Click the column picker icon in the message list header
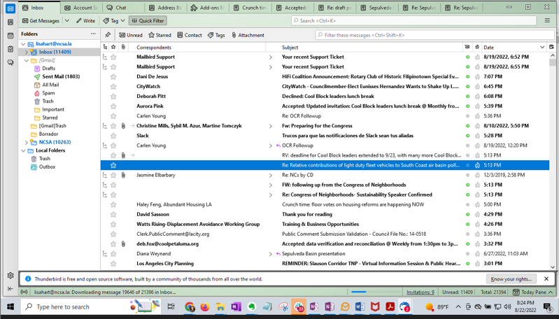This screenshot has width=559, height=319. (x=551, y=48)
